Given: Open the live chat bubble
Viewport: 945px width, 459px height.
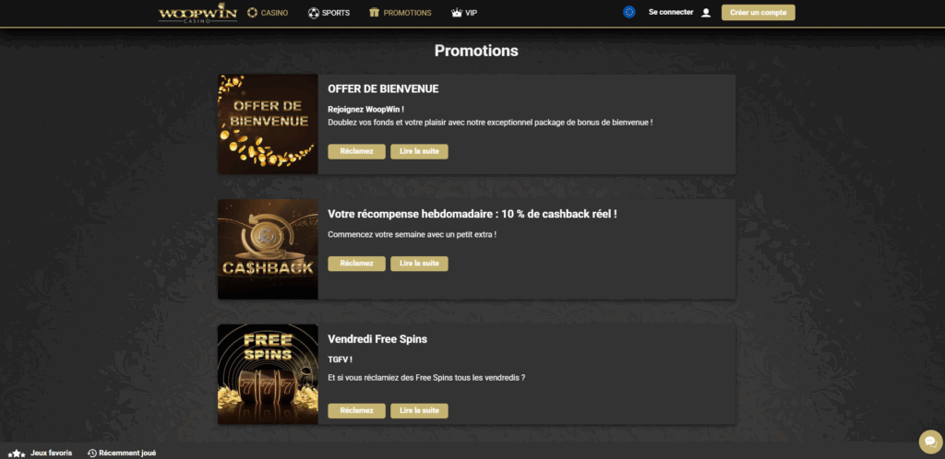Looking at the screenshot, I should pos(930,441).
